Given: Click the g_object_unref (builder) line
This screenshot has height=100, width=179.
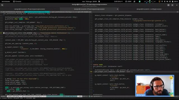Looking at the screenshot, I should pos(16,52).
